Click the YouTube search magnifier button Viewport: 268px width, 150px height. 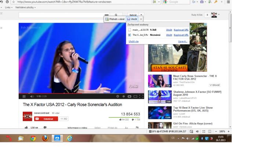coord(116,15)
